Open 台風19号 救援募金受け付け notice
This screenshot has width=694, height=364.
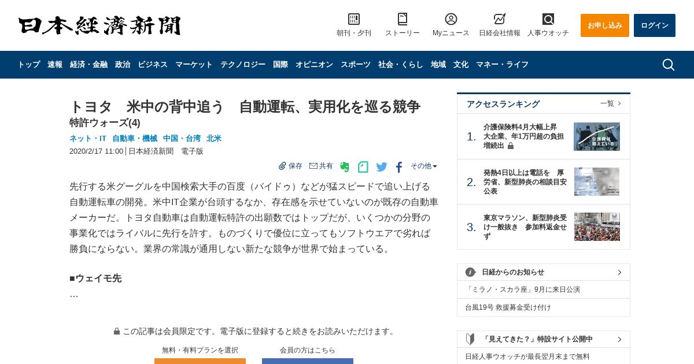click(x=508, y=307)
